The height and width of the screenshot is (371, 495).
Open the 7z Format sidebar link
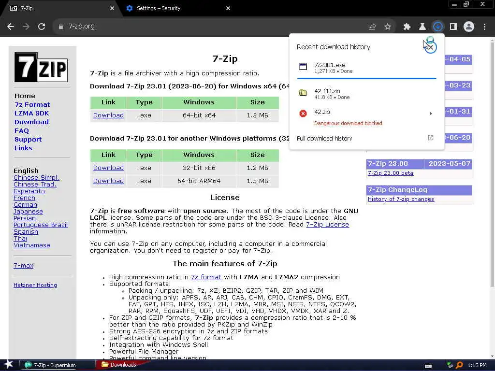click(32, 105)
